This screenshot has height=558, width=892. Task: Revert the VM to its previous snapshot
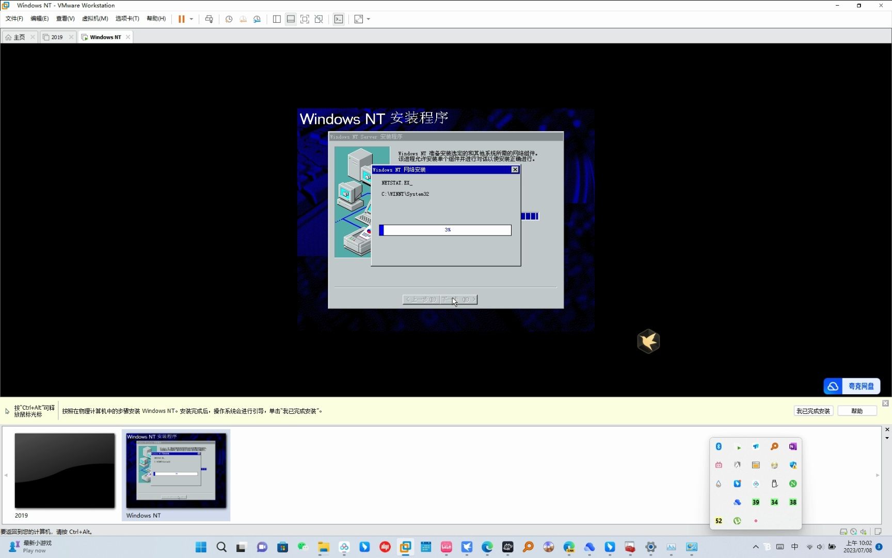coord(243,19)
